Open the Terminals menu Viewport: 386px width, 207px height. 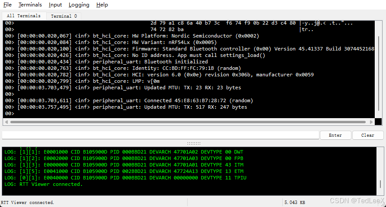click(30, 5)
